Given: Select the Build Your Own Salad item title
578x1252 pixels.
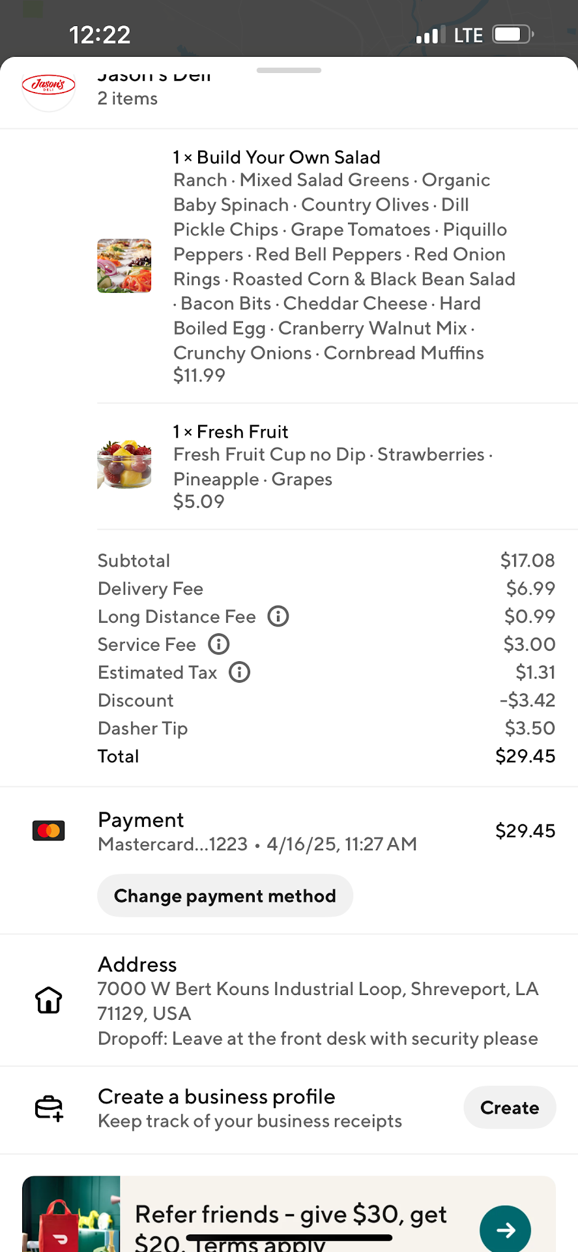Looking at the screenshot, I should (x=276, y=157).
